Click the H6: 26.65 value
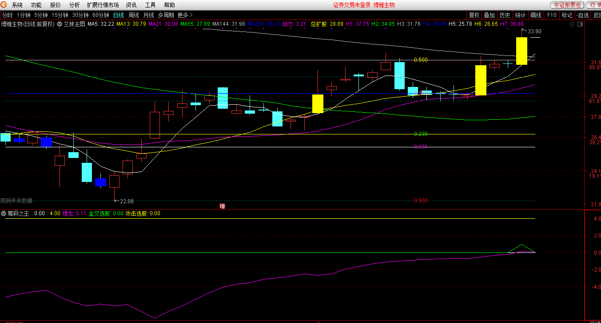Viewport: 601px width, 323px height. 486,24
